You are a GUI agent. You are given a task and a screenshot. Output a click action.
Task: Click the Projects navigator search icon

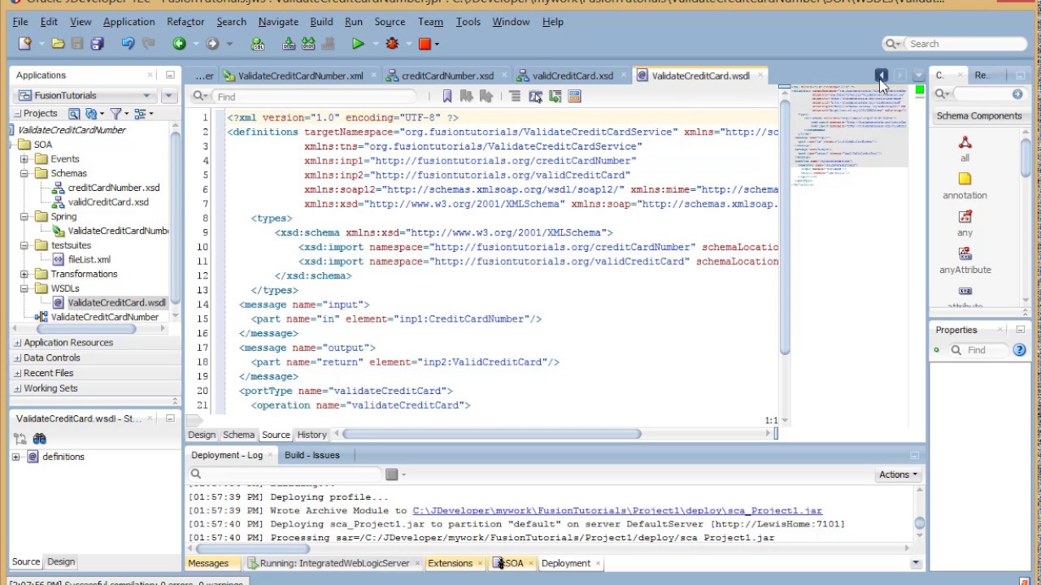point(74,114)
